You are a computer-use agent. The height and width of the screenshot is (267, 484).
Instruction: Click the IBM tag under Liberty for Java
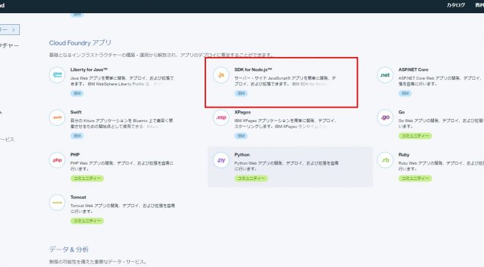pos(77,94)
